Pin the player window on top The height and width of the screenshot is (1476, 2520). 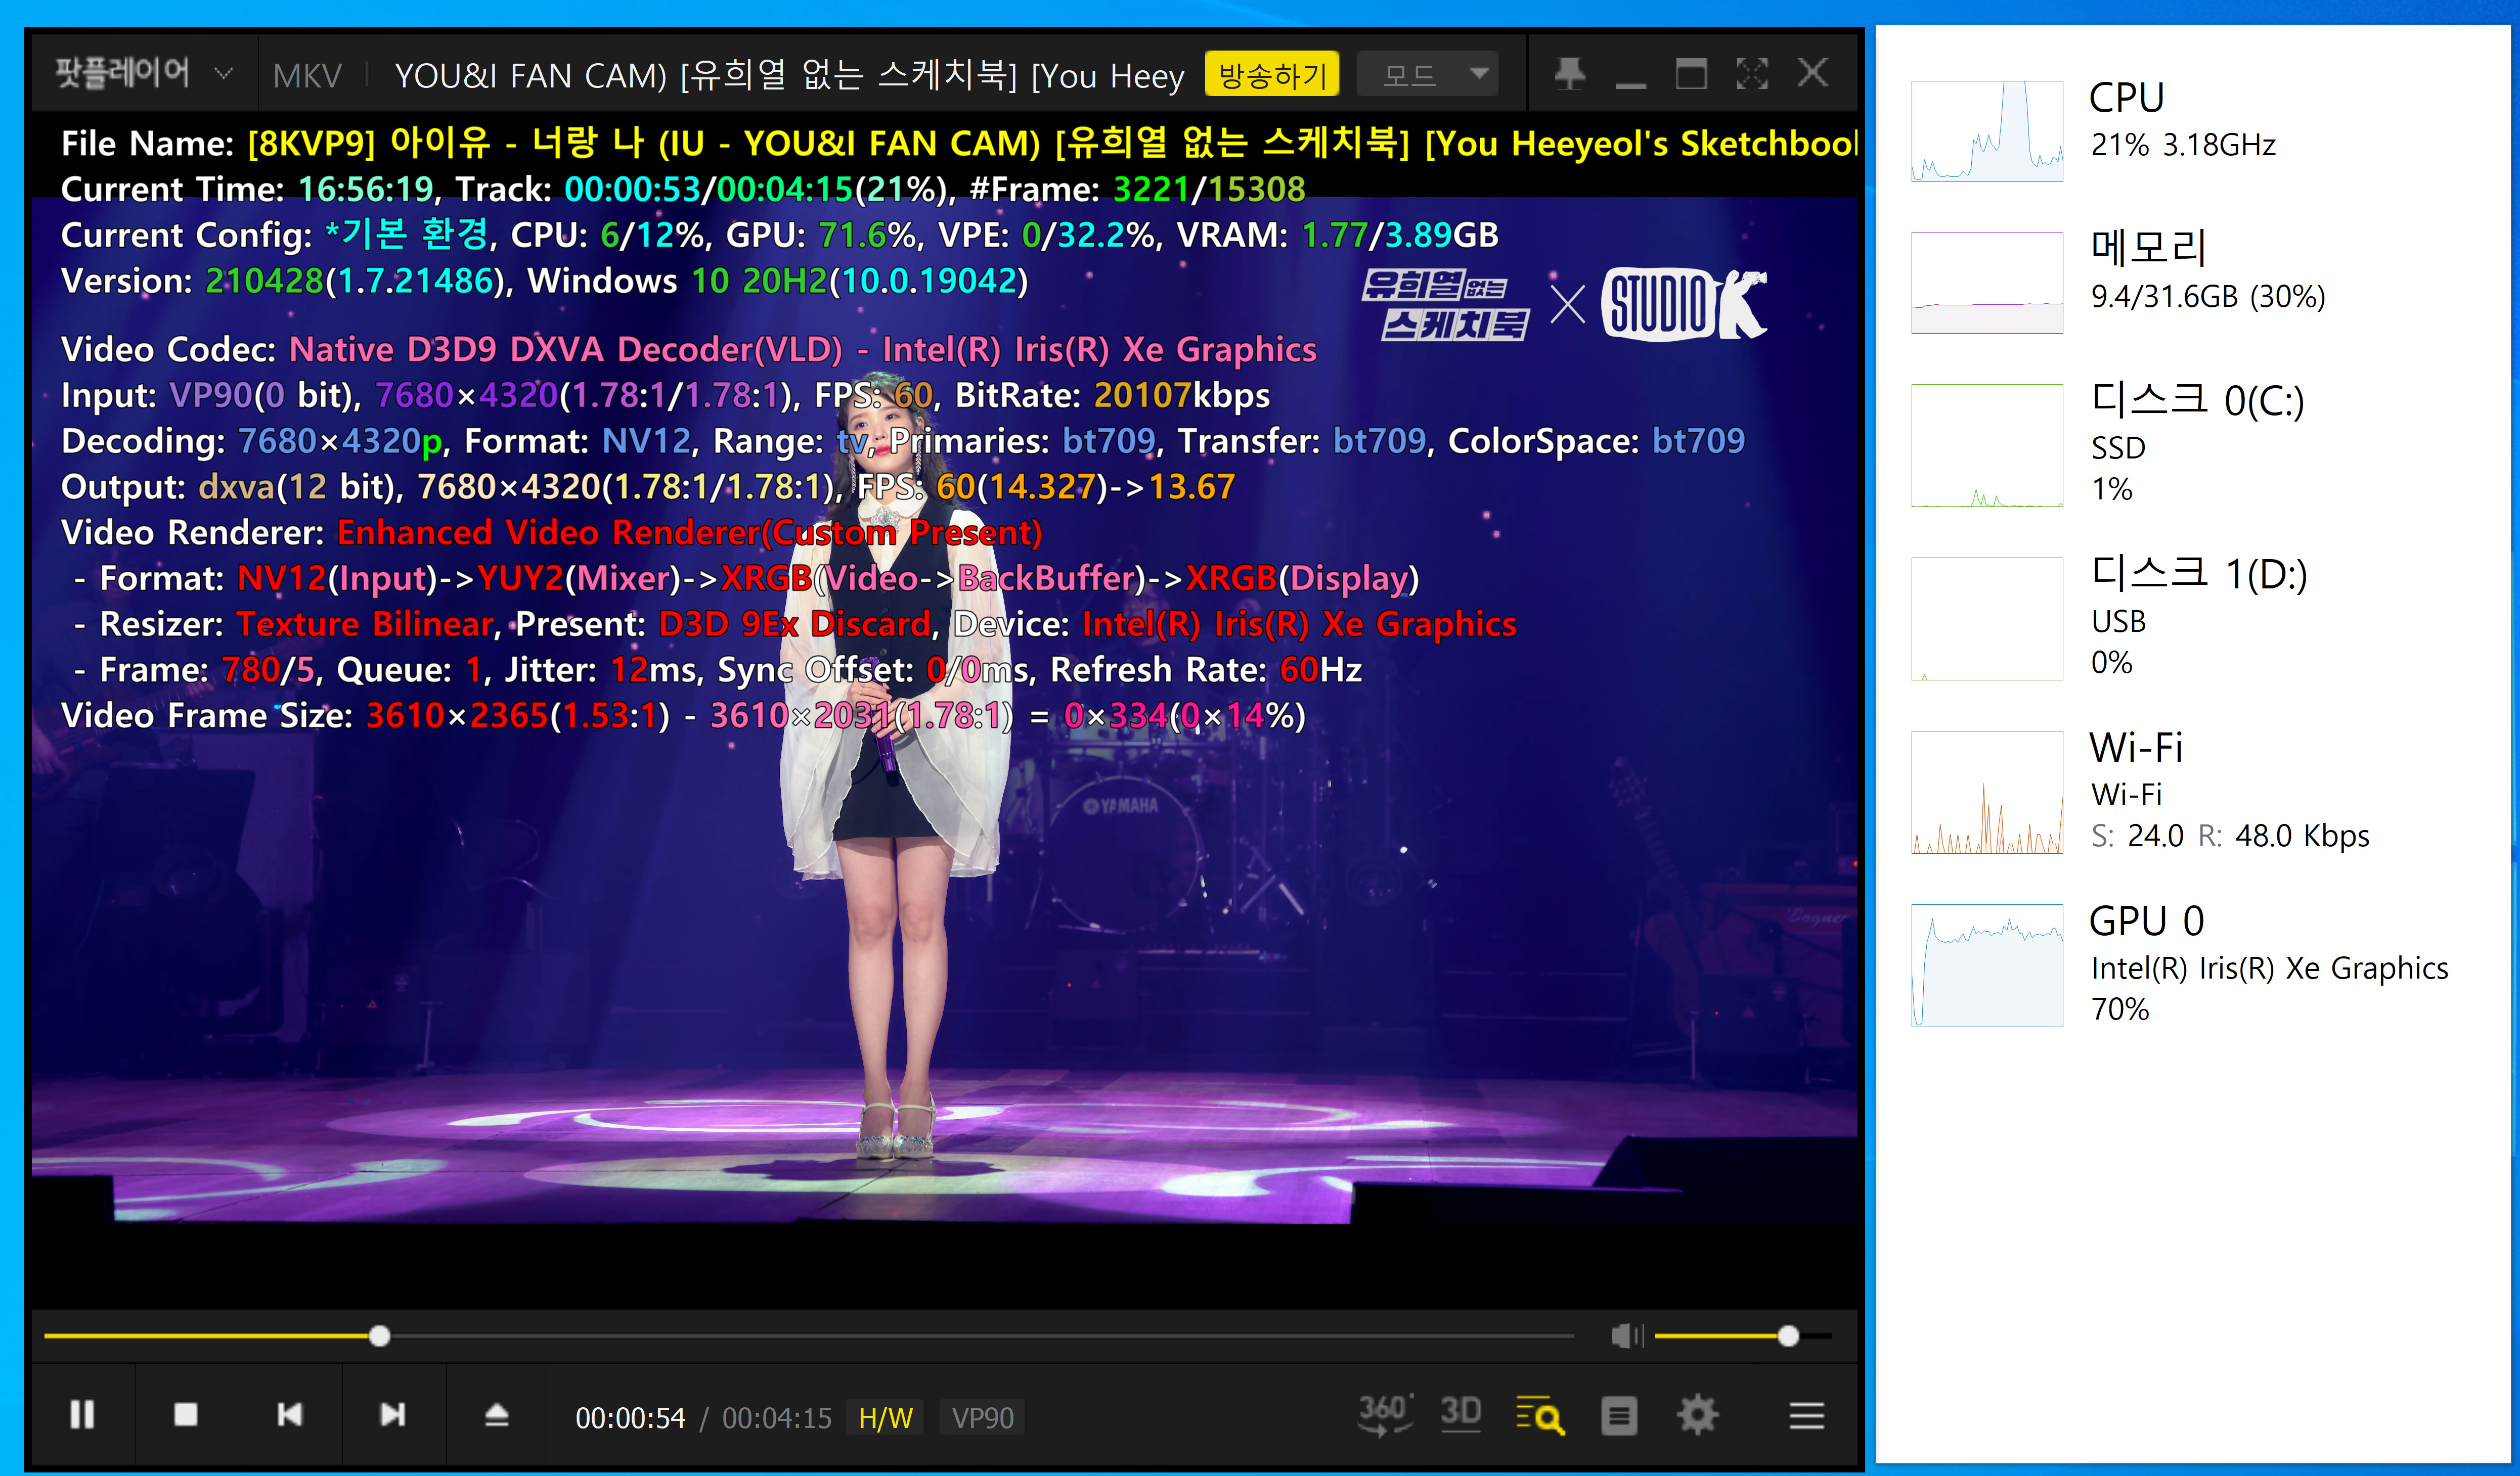[x=1569, y=74]
